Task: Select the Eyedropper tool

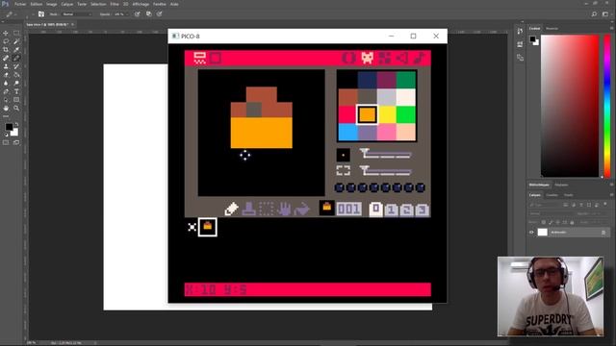Action: 16,49
